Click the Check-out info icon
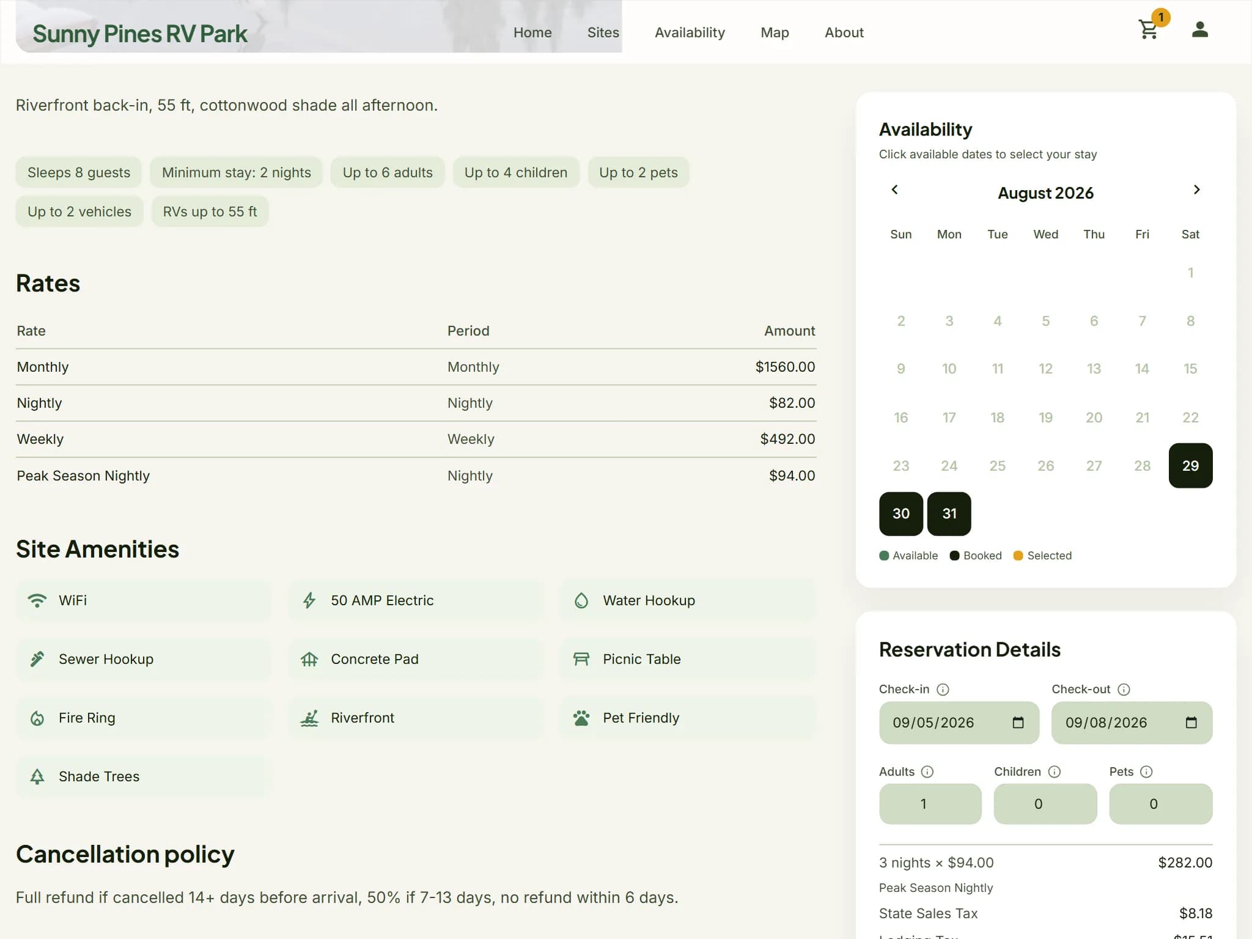This screenshot has width=1252, height=939. pos(1124,690)
